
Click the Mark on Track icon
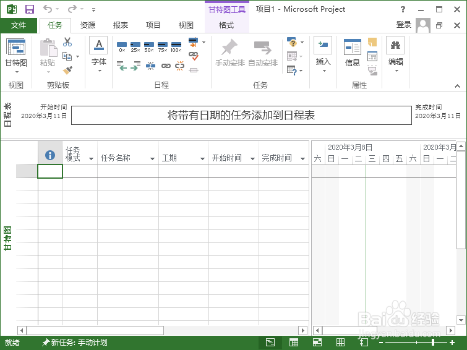point(193,42)
